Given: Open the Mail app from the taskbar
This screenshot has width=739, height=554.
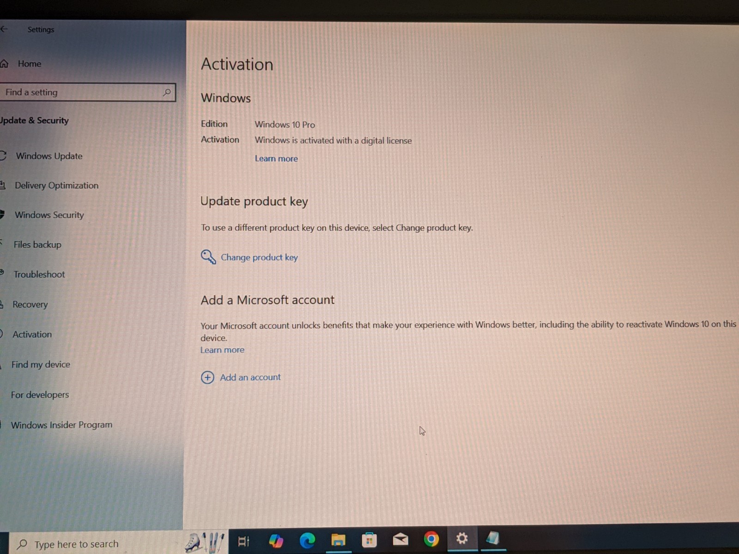Looking at the screenshot, I should pyautogui.click(x=400, y=539).
